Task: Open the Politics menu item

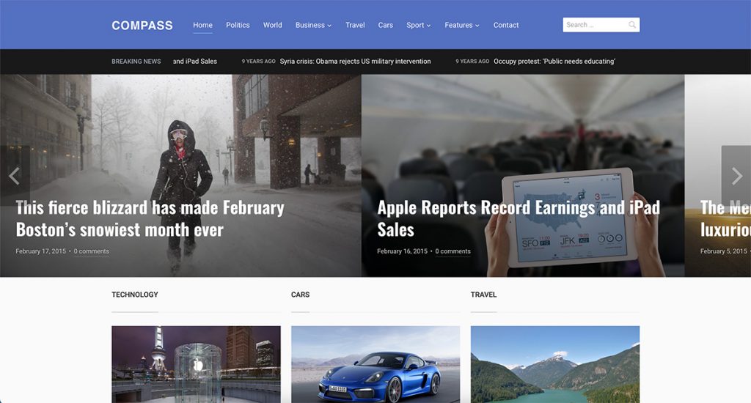Action: (238, 26)
